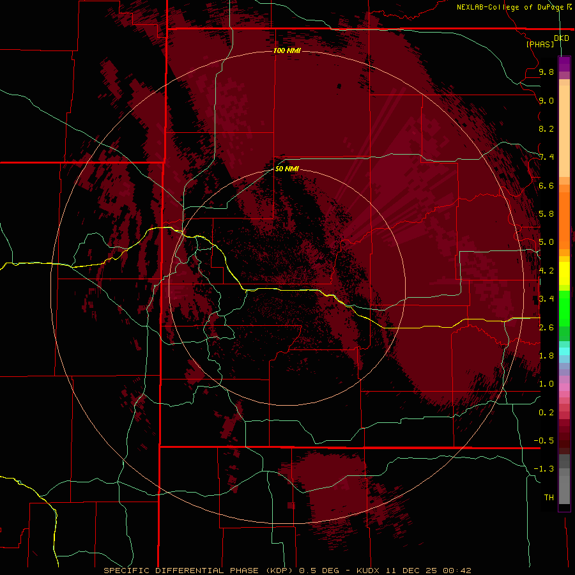
Task: Click the 0.5 DEG elevation angle text
Action: [x=319, y=571]
